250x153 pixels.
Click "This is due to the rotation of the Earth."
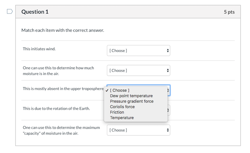(56, 108)
